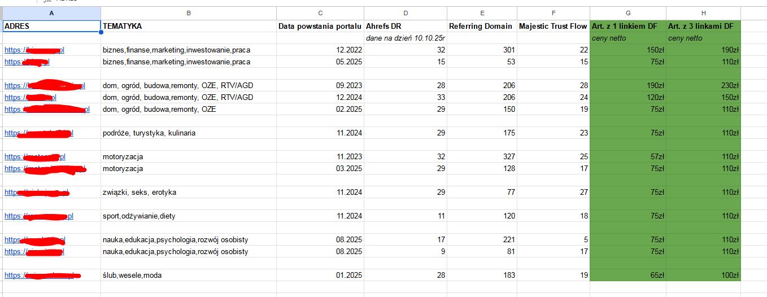The height and width of the screenshot is (297, 767).
Task: Click the ADRES header cell
Action: pos(51,26)
